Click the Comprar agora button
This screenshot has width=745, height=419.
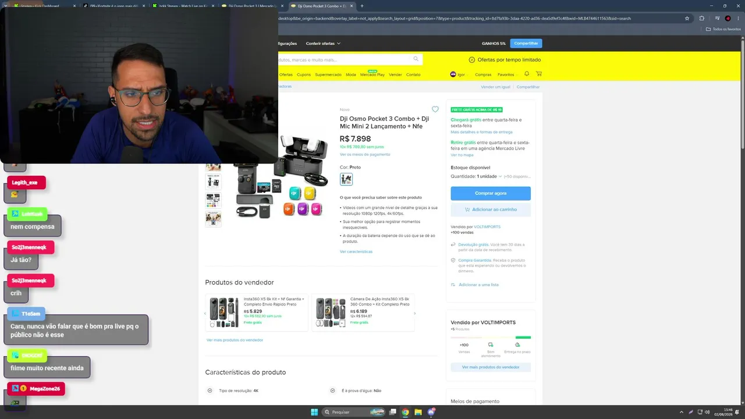pos(491,193)
